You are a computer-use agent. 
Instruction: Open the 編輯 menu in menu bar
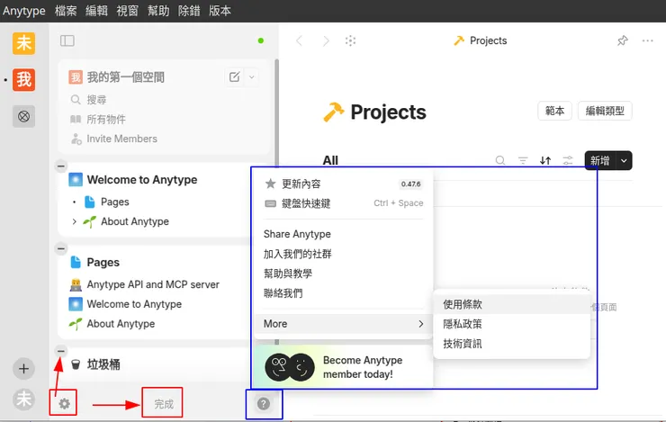pyautogui.click(x=96, y=11)
